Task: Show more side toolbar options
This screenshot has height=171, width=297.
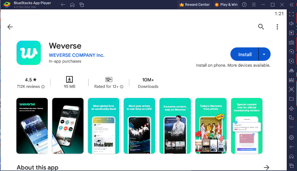Action: pyautogui.click(x=291, y=127)
